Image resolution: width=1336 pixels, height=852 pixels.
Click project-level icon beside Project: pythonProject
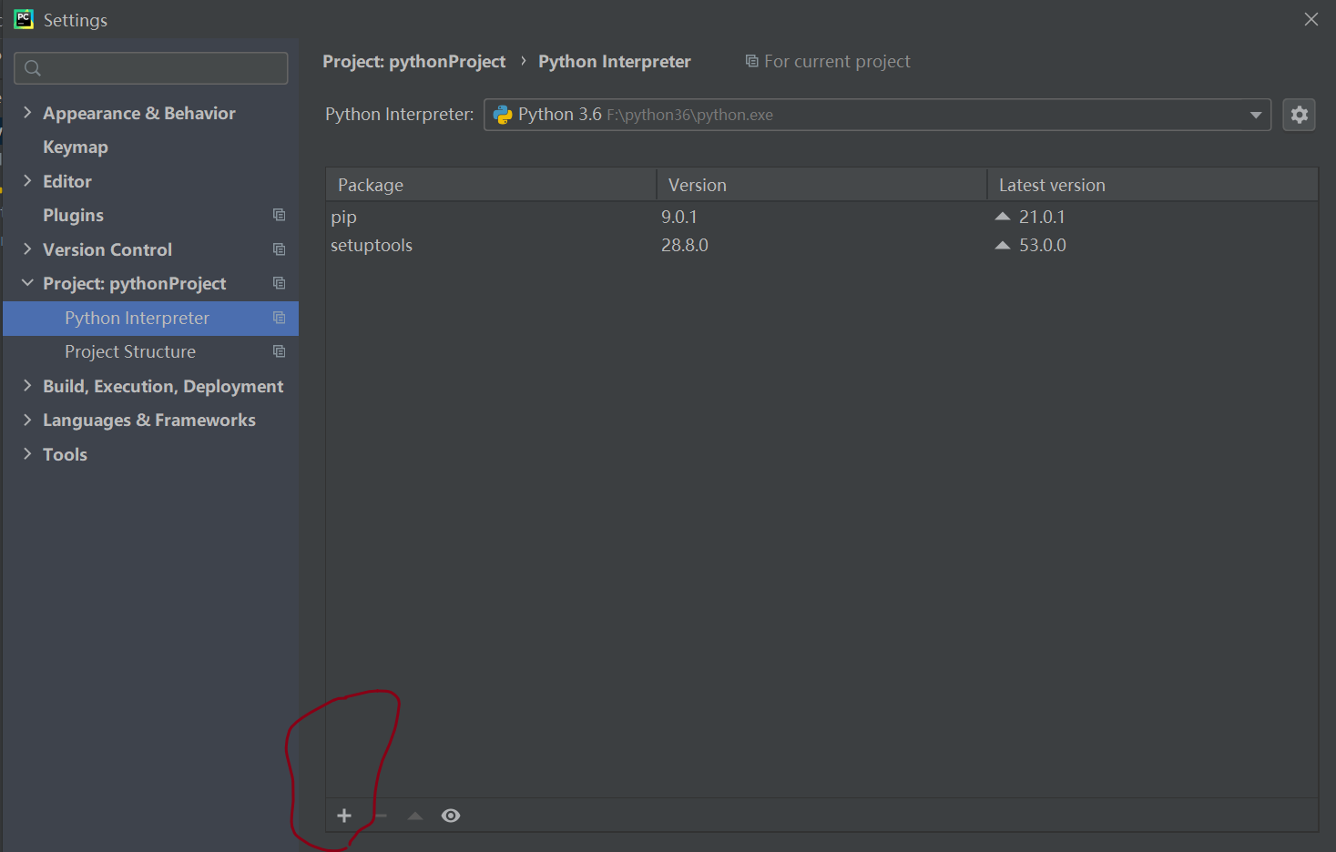tap(280, 283)
